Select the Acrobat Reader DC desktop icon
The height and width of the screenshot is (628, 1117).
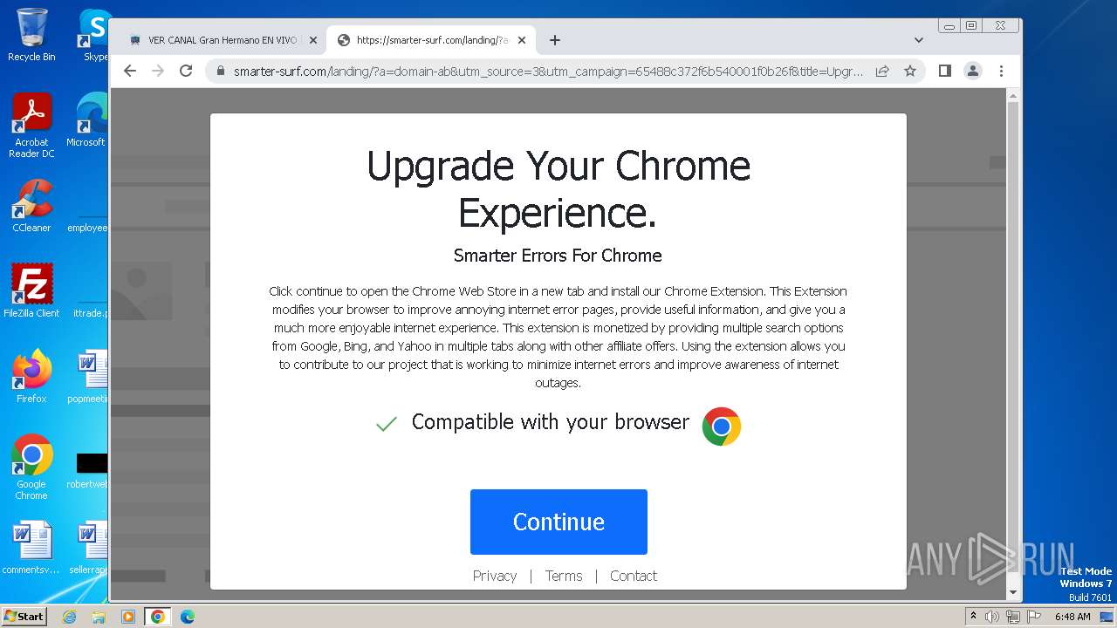pos(31,126)
